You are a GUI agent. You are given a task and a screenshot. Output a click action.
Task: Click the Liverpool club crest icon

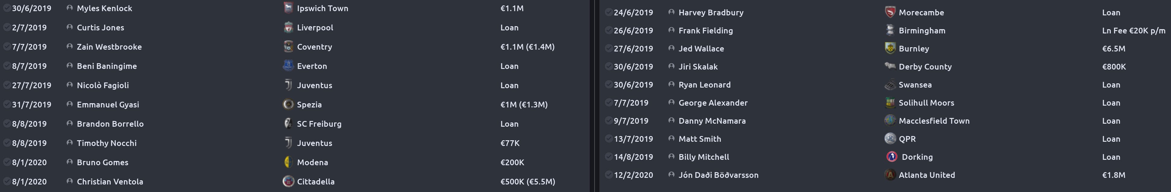tap(288, 27)
